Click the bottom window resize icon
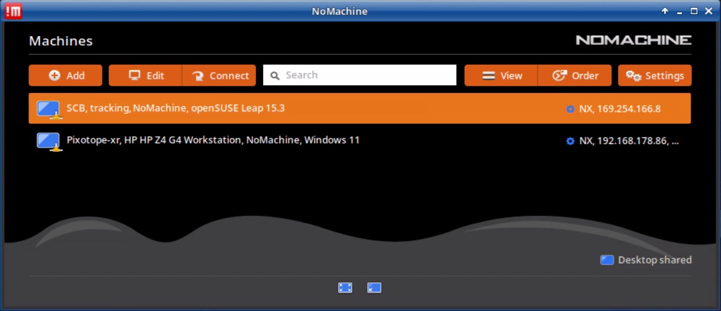The height and width of the screenshot is (311, 721). tap(374, 288)
